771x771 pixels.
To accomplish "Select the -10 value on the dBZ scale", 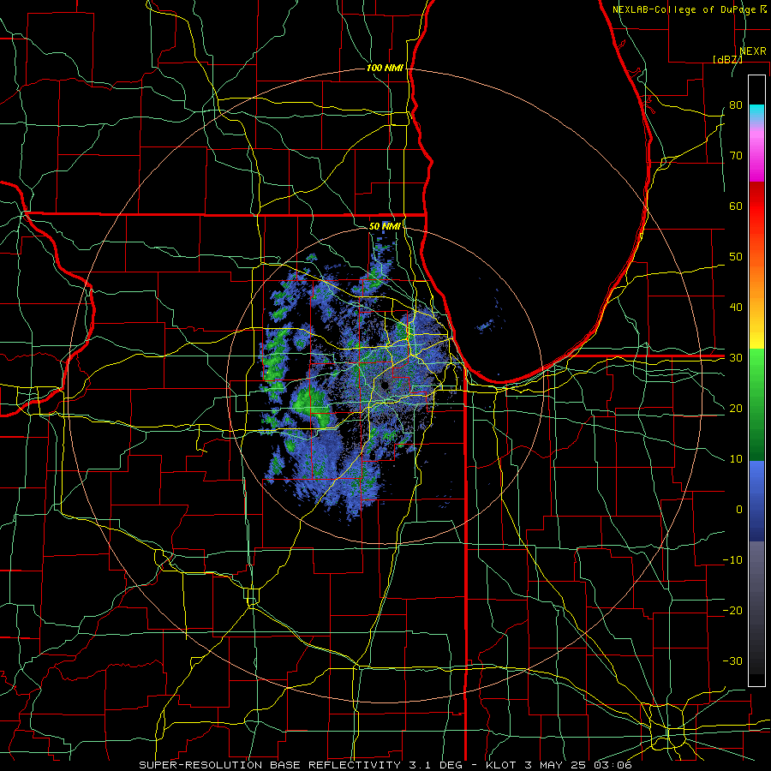I will pos(732,560).
